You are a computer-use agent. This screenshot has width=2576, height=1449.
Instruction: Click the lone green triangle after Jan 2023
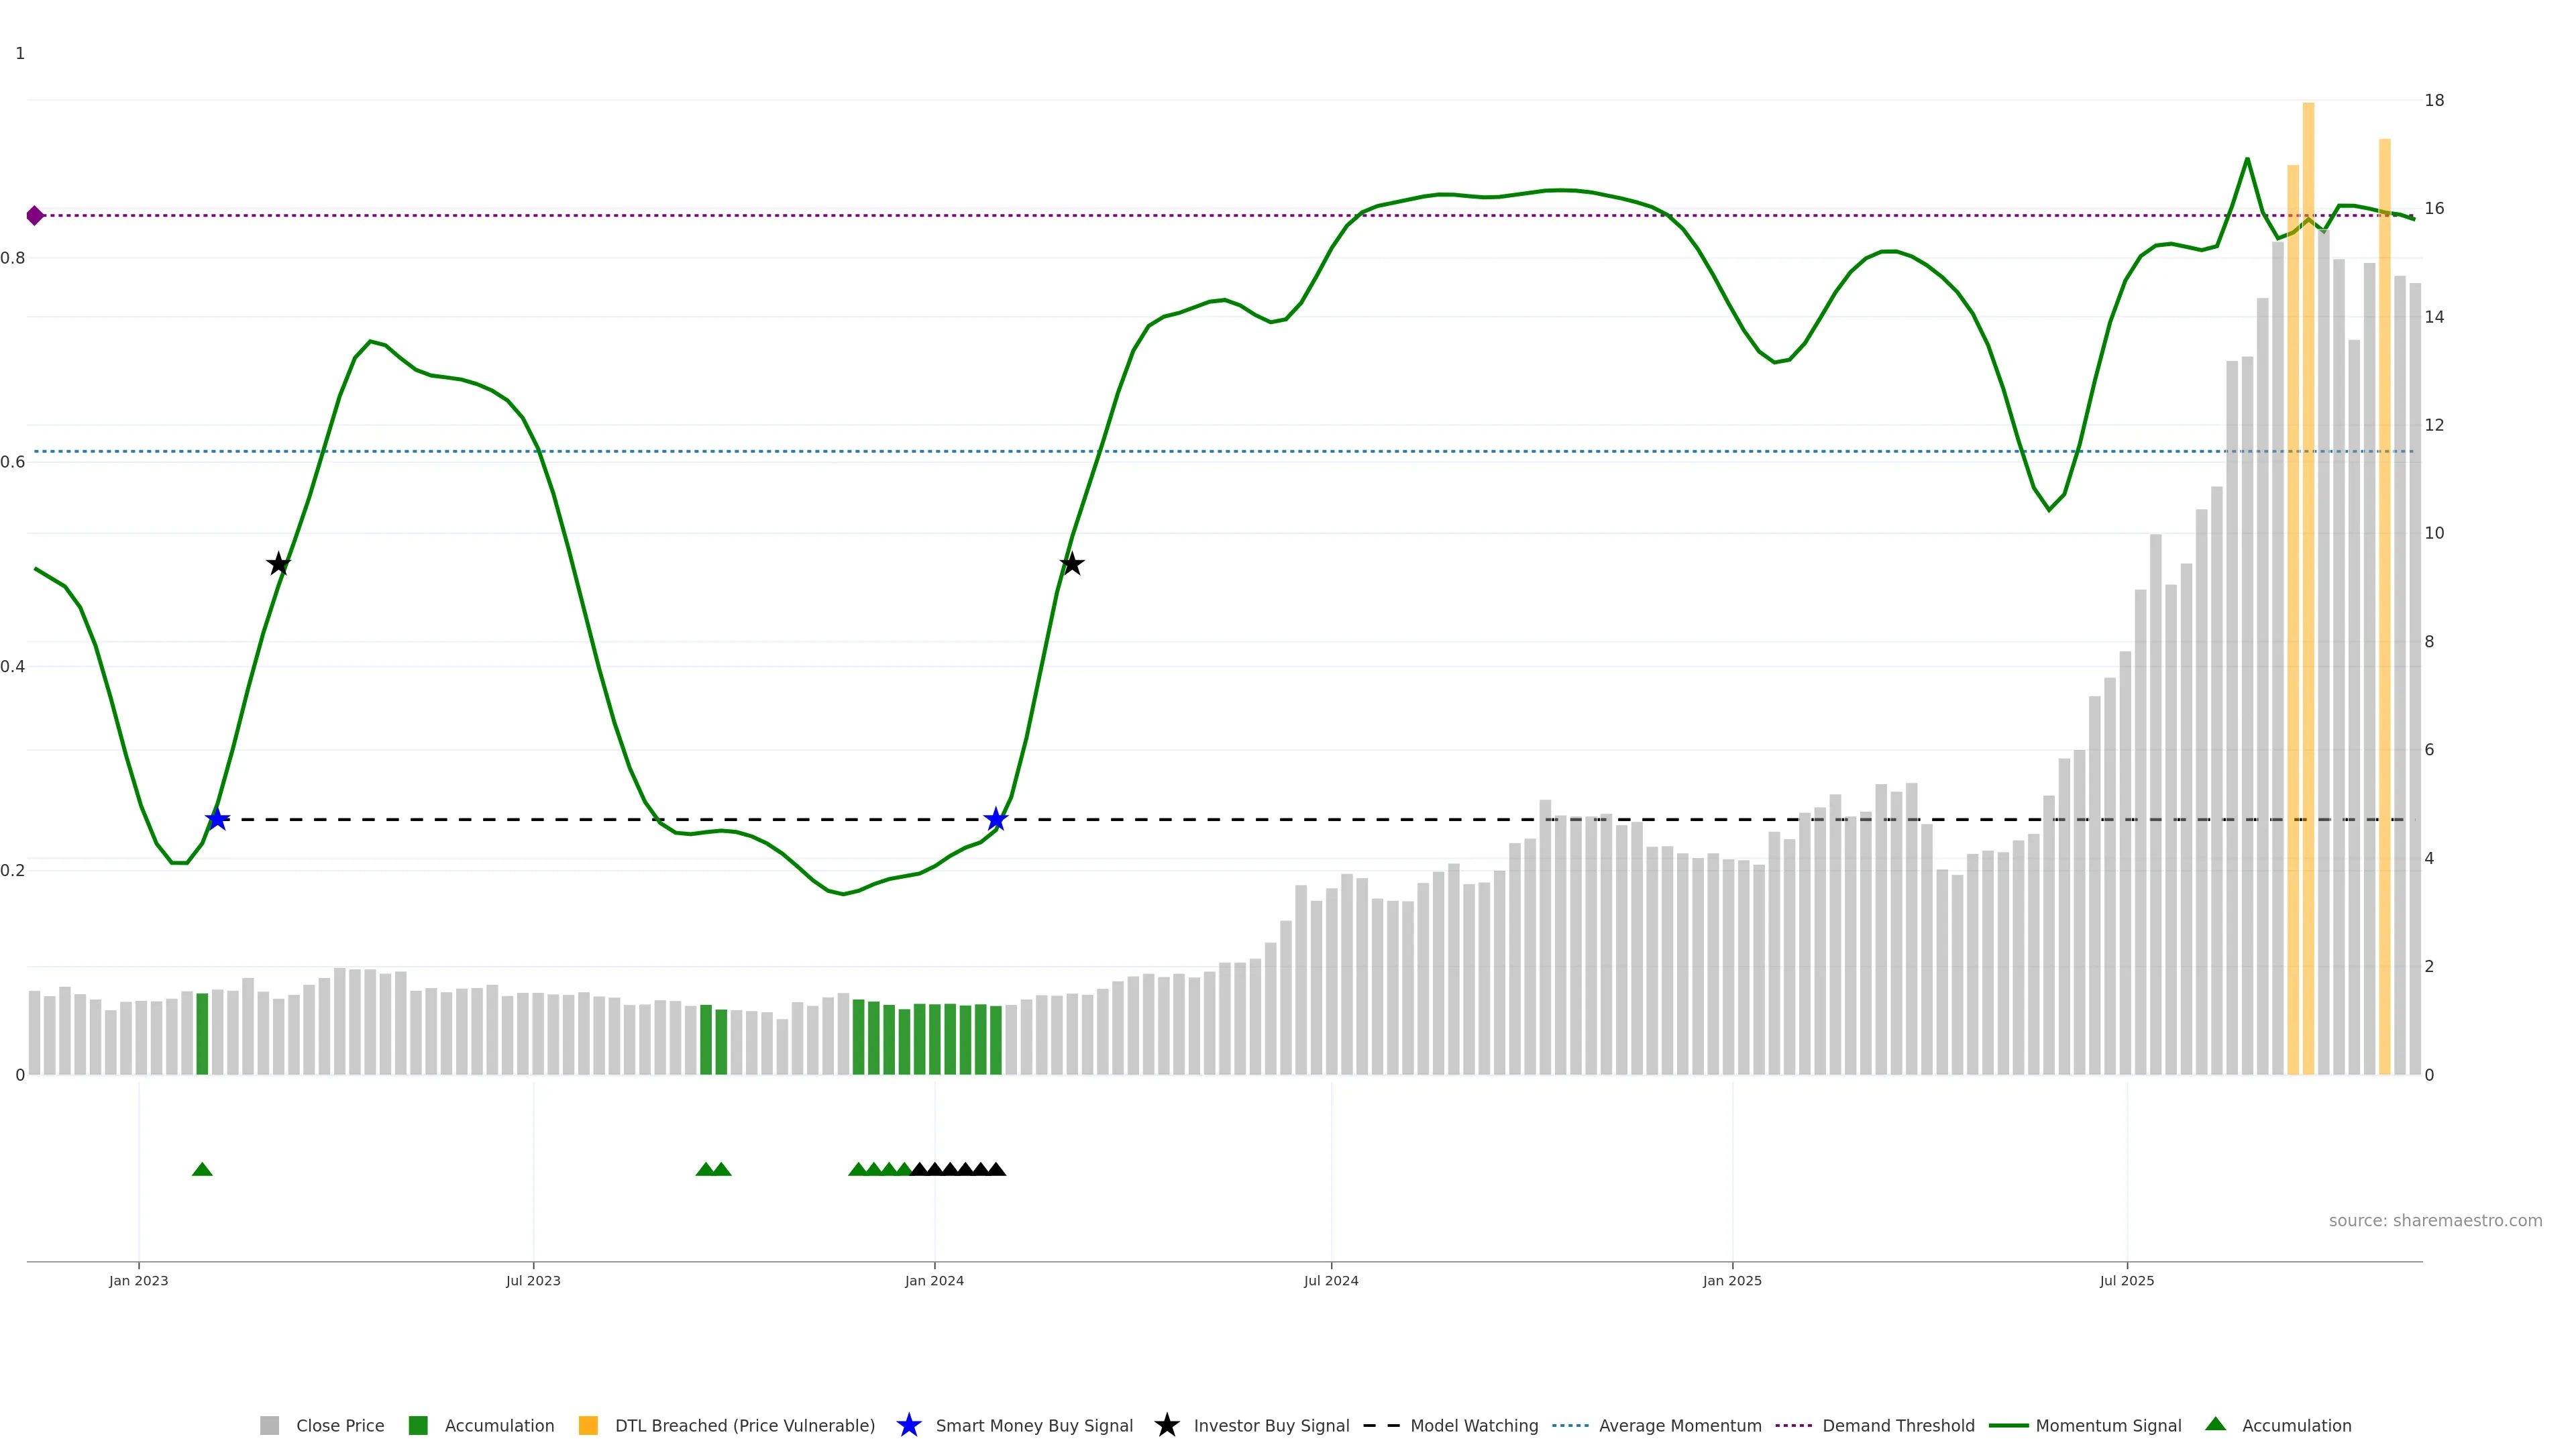202,1169
